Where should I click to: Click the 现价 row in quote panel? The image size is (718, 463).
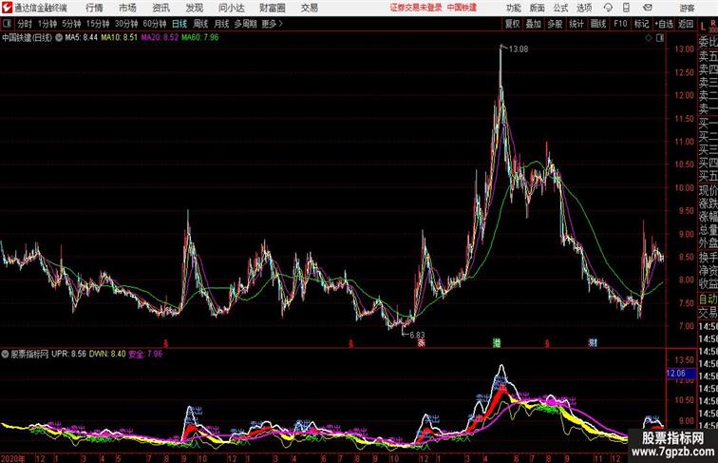click(708, 190)
